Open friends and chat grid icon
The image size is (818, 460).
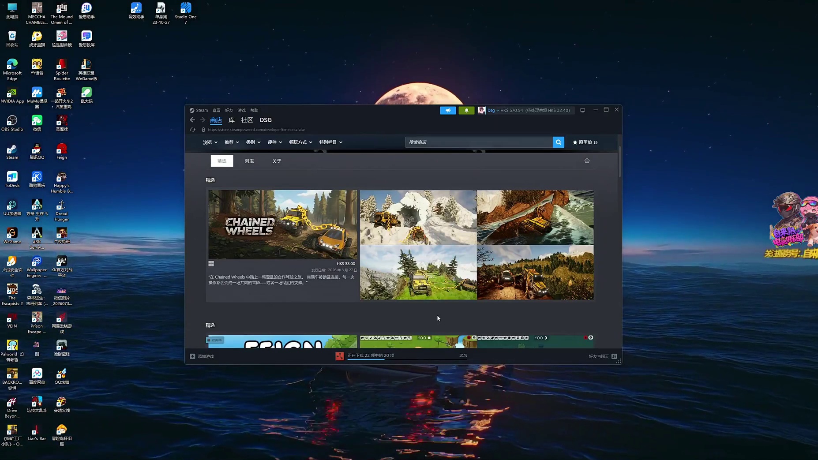click(614, 356)
